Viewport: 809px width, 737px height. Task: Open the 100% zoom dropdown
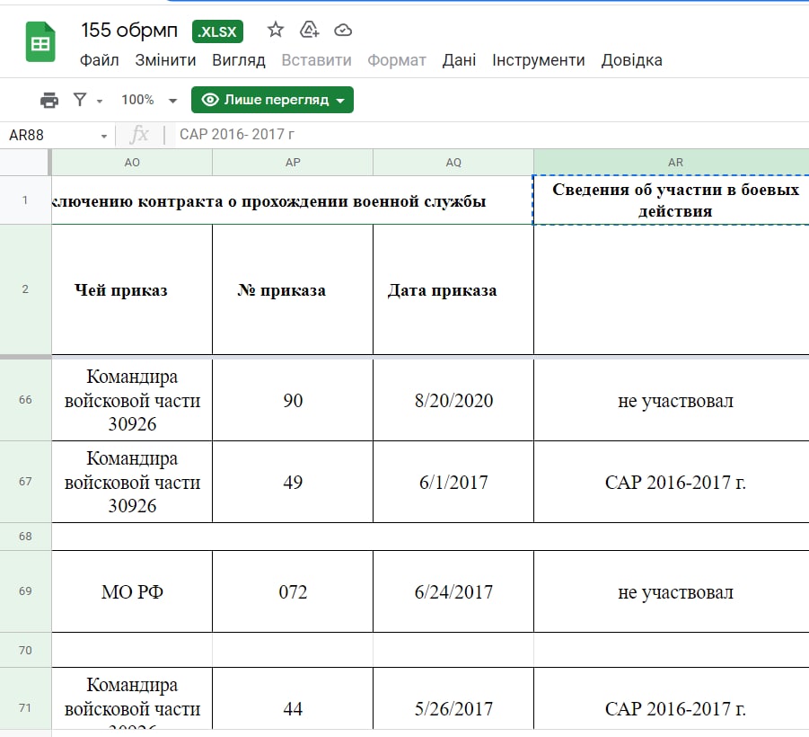point(149,100)
